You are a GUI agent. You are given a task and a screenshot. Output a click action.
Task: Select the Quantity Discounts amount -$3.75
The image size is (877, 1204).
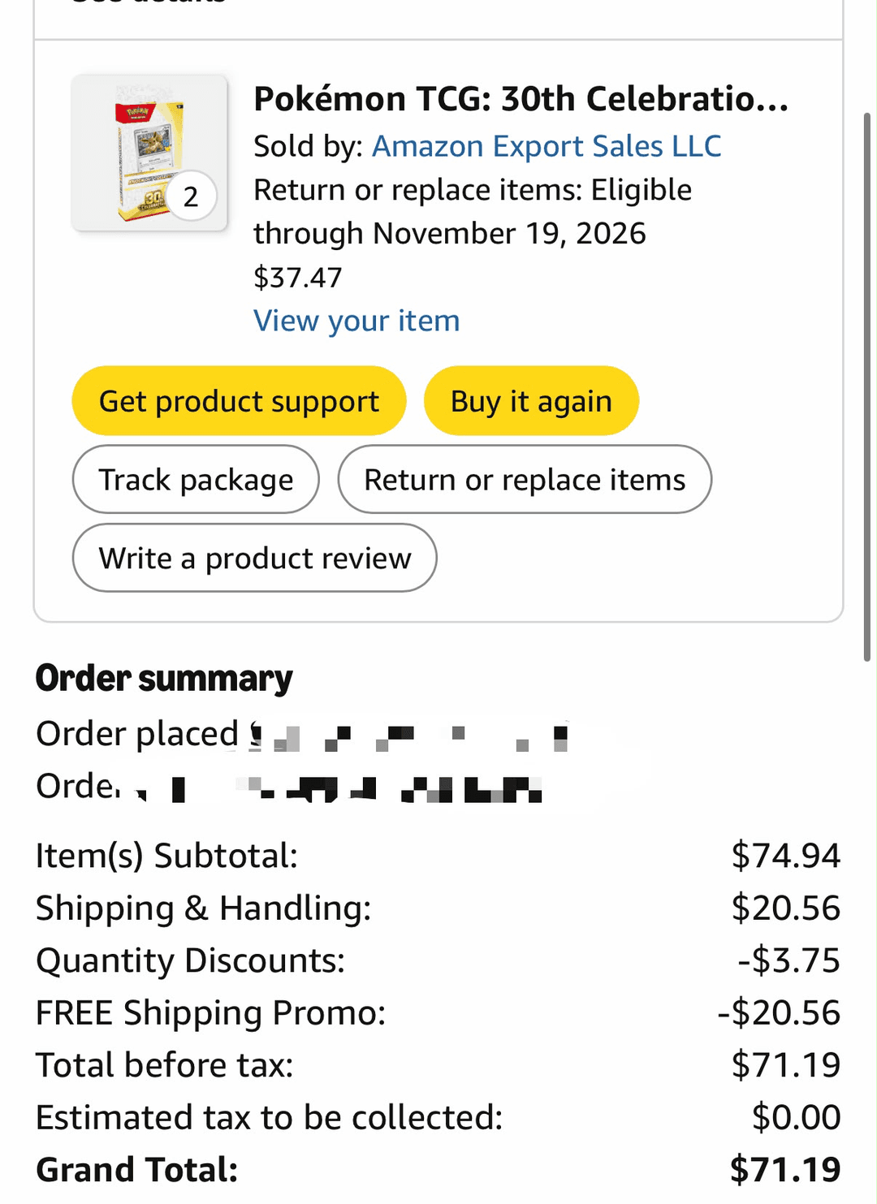pos(788,960)
